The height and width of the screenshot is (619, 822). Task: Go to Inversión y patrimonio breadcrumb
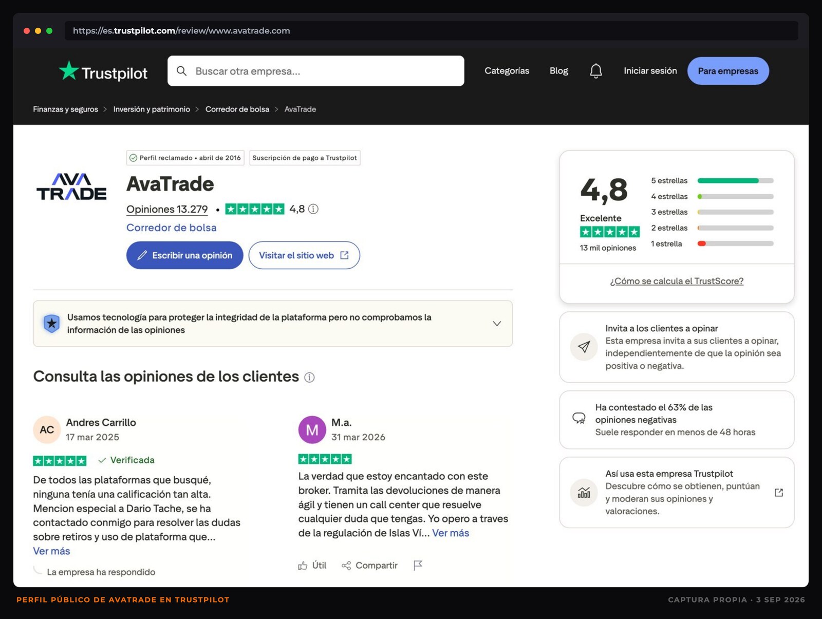152,109
